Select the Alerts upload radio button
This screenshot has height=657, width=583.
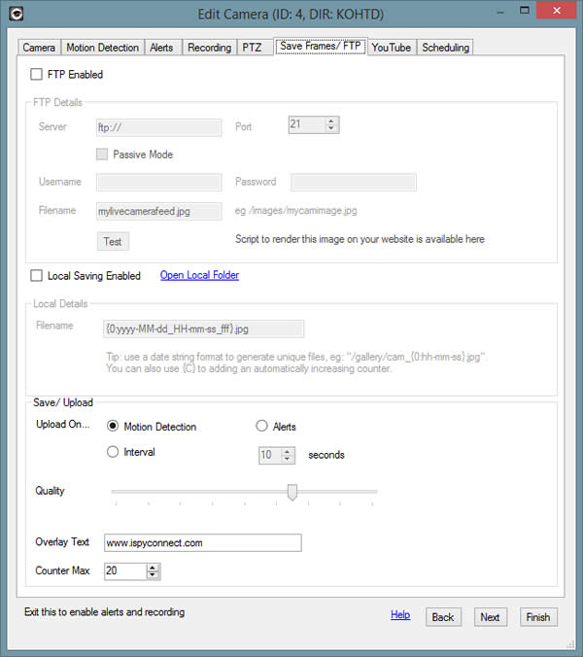[261, 426]
